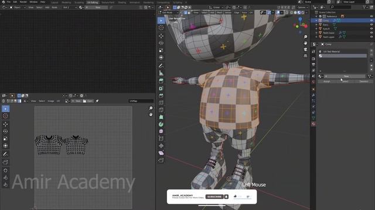Click the UV editor zoom magnifier icon
Viewport: 375px width, 210px height.
(x=151, y=108)
